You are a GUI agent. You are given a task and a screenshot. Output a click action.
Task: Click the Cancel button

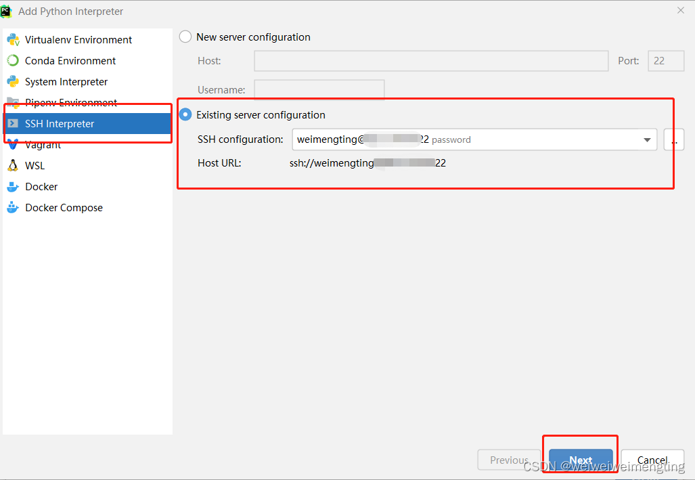(x=652, y=460)
